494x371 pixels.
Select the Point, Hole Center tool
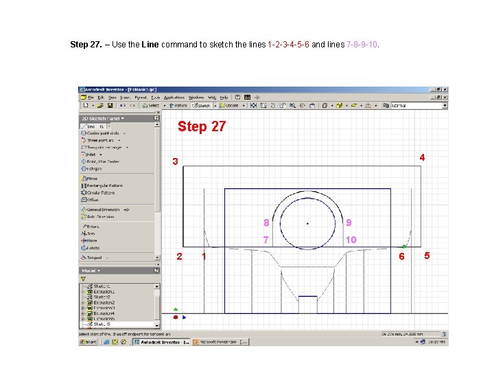coord(100,161)
